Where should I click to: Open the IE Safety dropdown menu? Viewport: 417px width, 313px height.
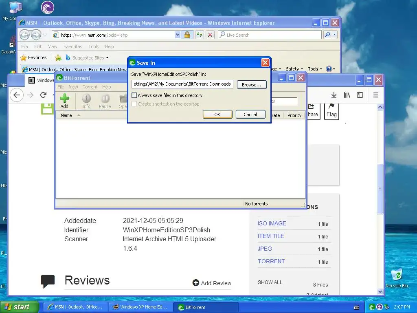pyautogui.click(x=294, y=69)
